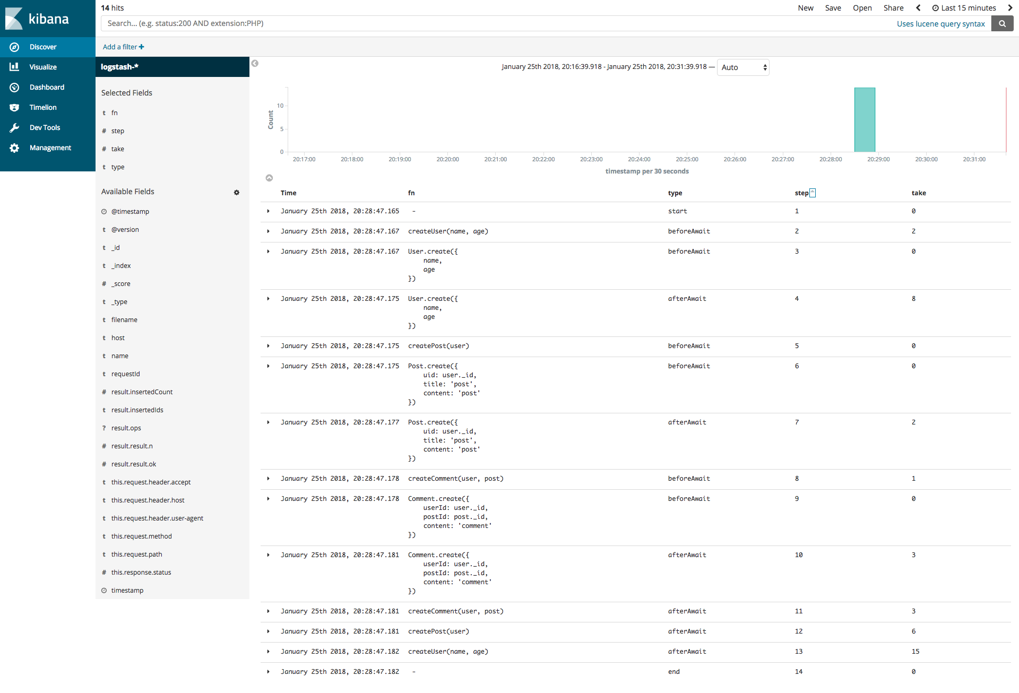Click the Dev Tools wrench icon
The height and width of the screenshot is (693, 1019).
14,128
